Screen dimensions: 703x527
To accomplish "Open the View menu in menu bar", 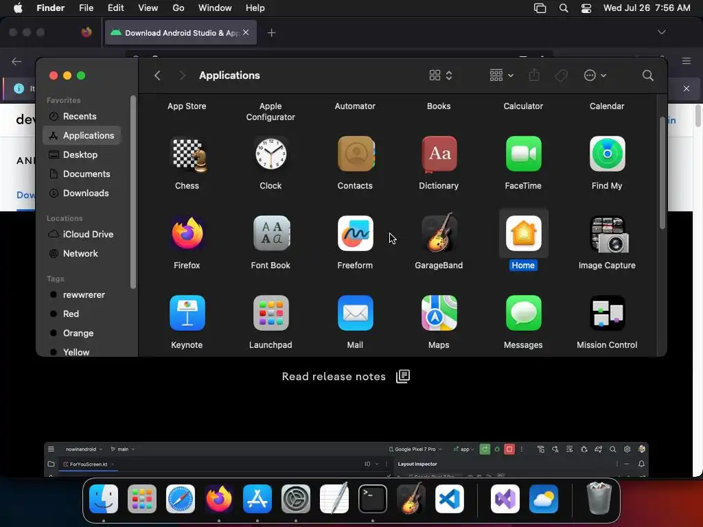I will click(x=148, y=8).
